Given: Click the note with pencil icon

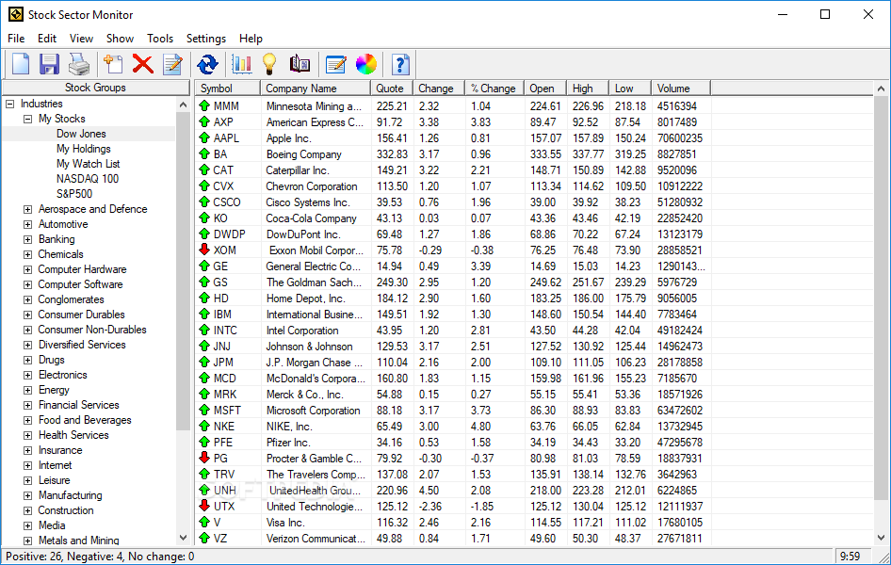Looking at the screenshot, I should pos(336,64).
